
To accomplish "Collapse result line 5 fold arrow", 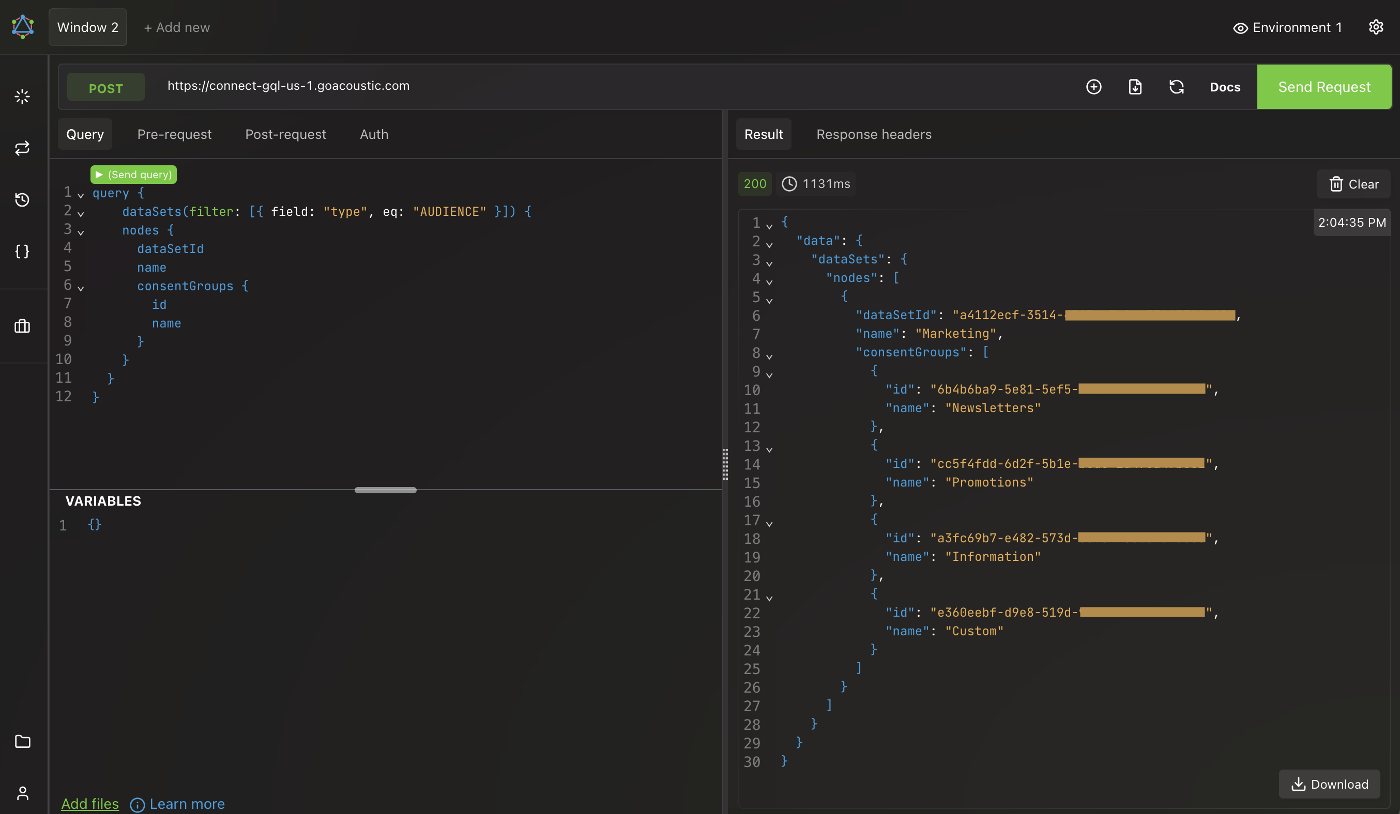I will click(x=769, y=301).
